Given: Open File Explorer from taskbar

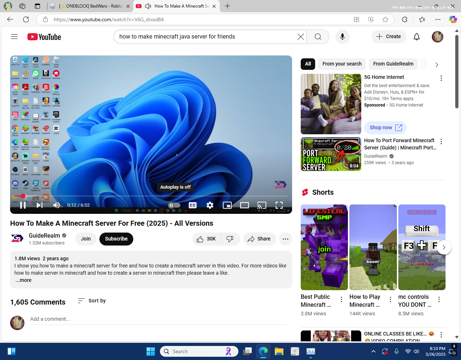Looking at the screenshot, I should pyautogui.click(x=279, y=351).
